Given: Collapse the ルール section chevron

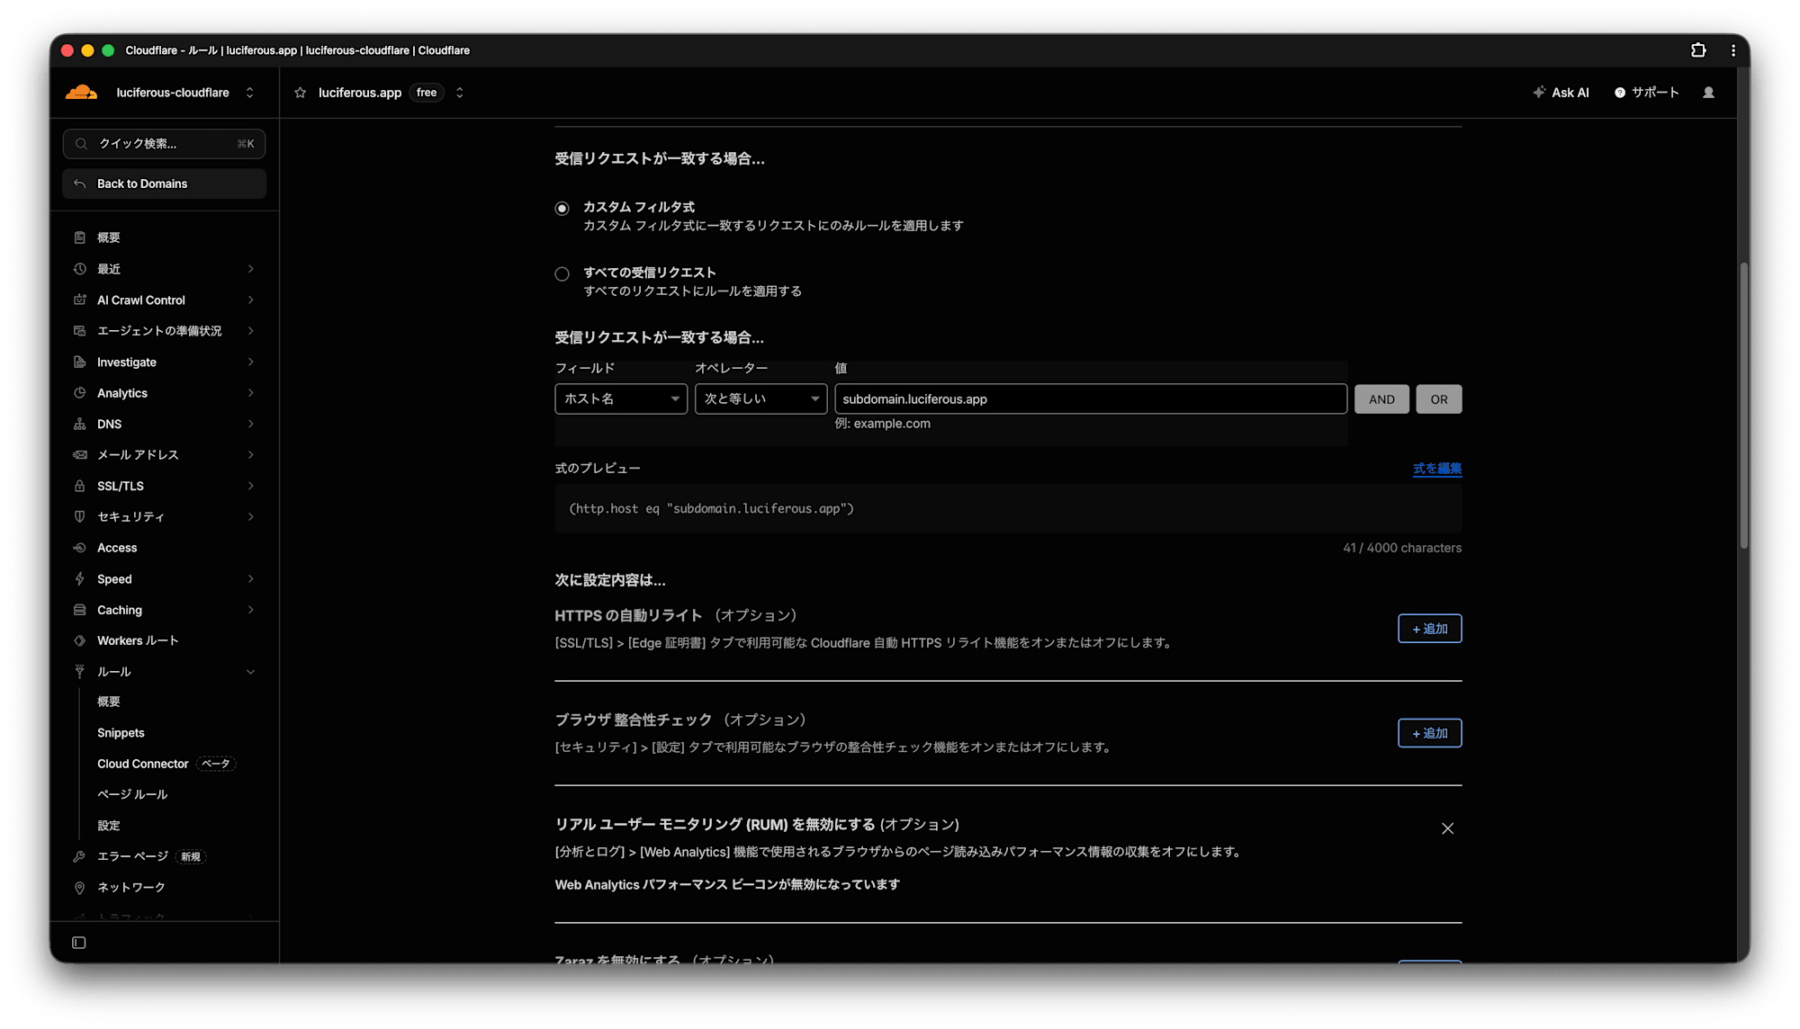Looking at the screenshot, I should tap(251, 672).
